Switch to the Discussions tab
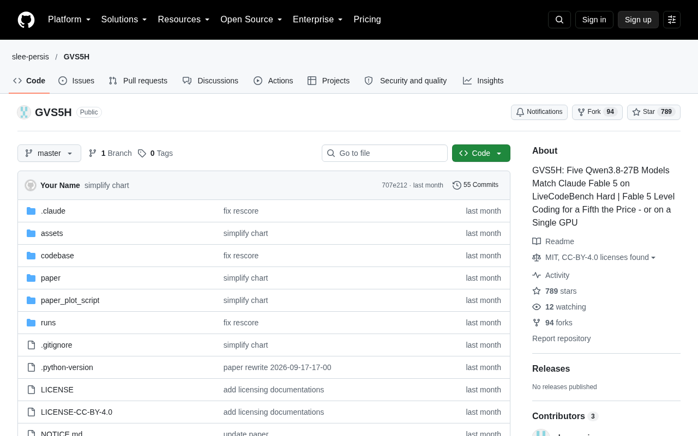The width and height of the screenshot is (698, 436). [x=210, y=81]
